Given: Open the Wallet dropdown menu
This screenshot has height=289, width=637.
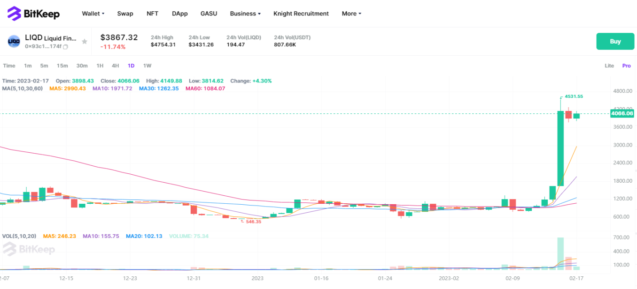Looking at the screenshot, I should click(x=93, y=14).
